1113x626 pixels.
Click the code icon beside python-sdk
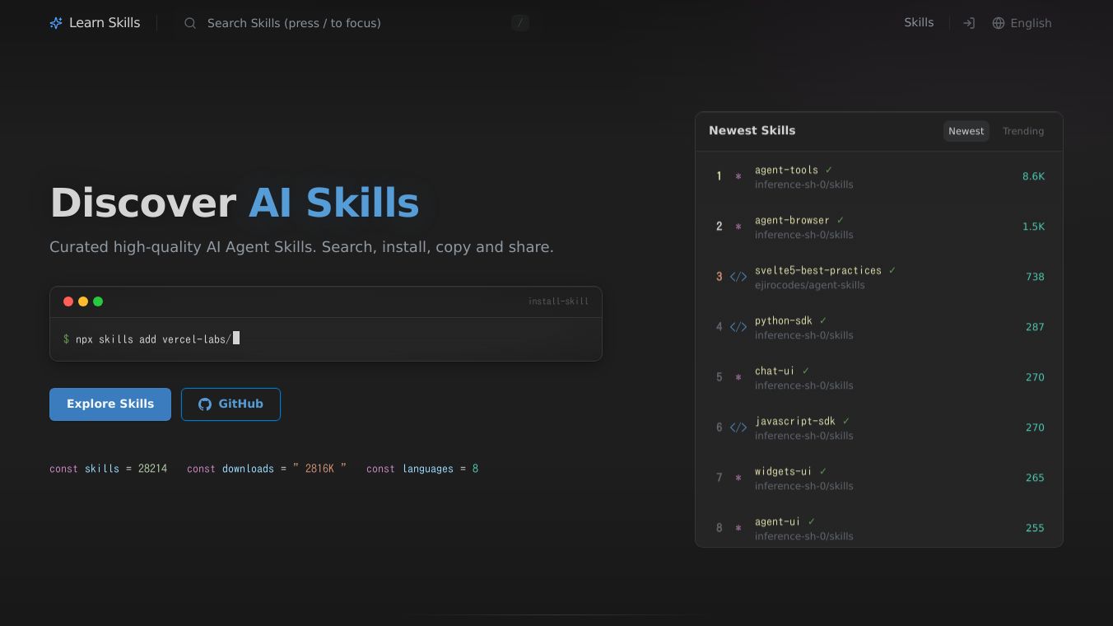tap(738, 327)
